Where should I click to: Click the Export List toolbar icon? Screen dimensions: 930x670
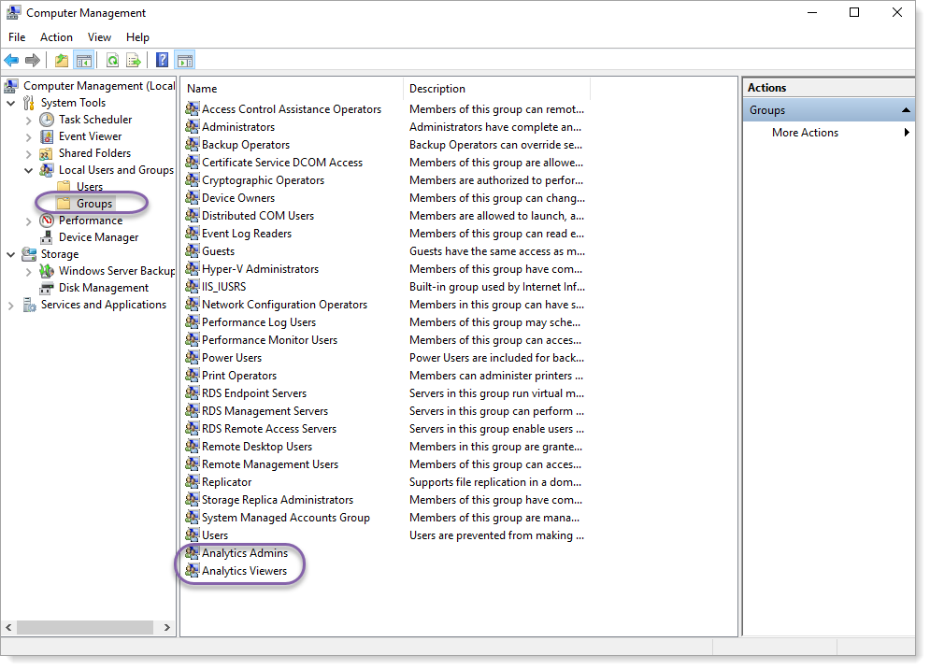tap(133, 60)
